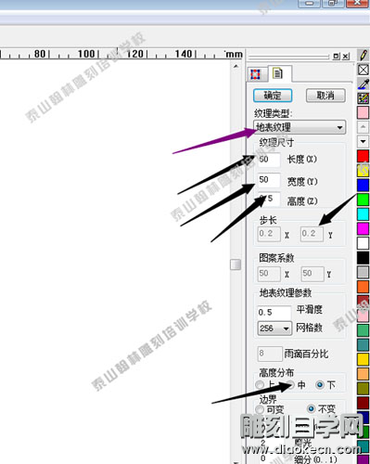
Task: Open the 纹理类型 地表纹理 dropdown
Action: [x=300, y=127]
